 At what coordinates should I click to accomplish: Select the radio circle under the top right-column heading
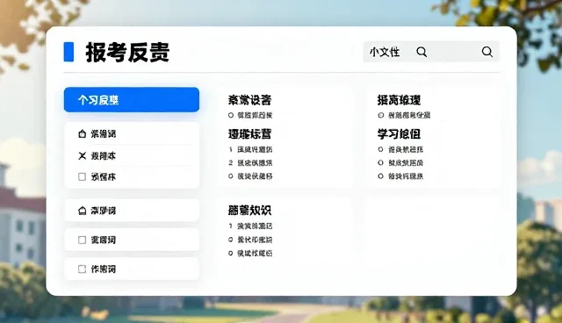381,115
